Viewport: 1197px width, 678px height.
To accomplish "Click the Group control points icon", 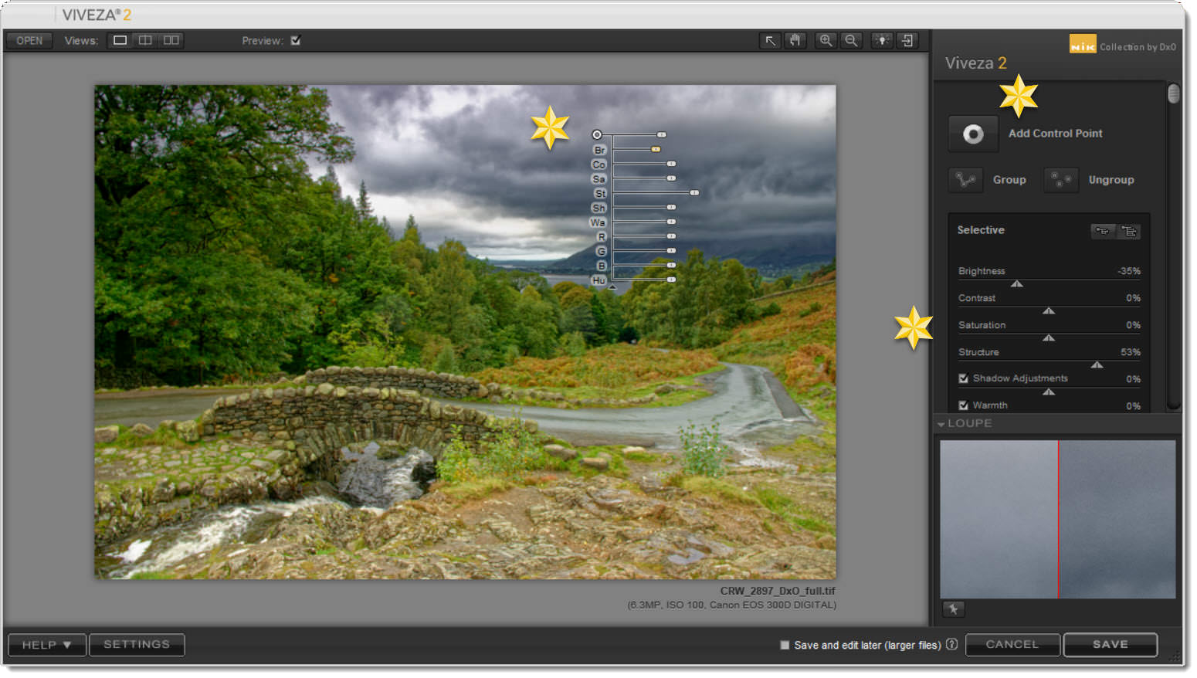I will [965, 180].
